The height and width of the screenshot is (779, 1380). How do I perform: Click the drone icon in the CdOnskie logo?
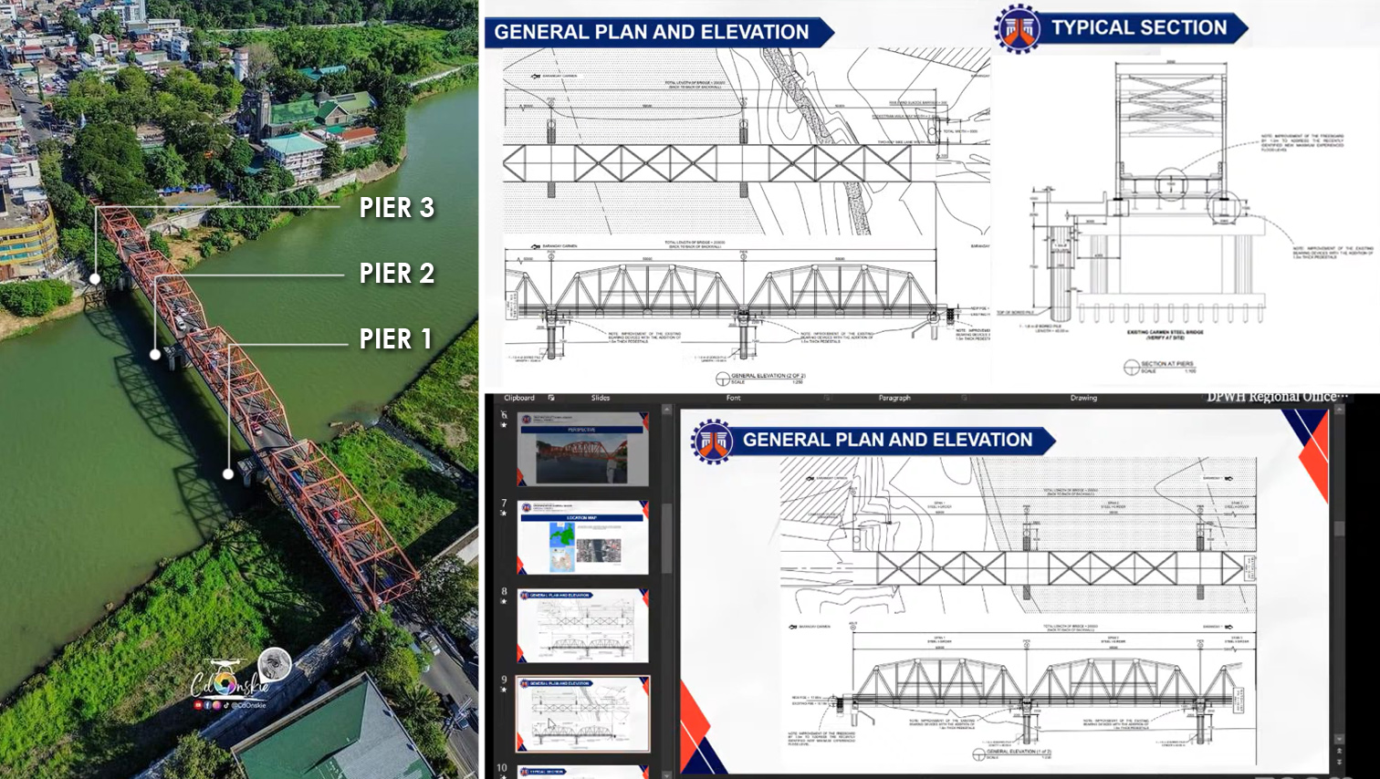[225, 663]
